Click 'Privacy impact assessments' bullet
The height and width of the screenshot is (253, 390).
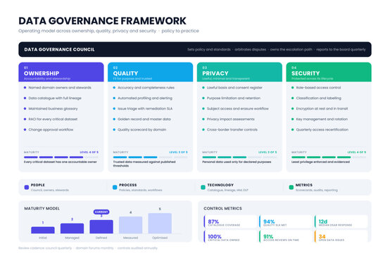click(231, 119)
